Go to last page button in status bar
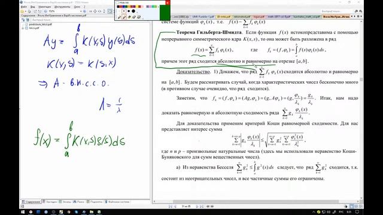 (202, 207)
